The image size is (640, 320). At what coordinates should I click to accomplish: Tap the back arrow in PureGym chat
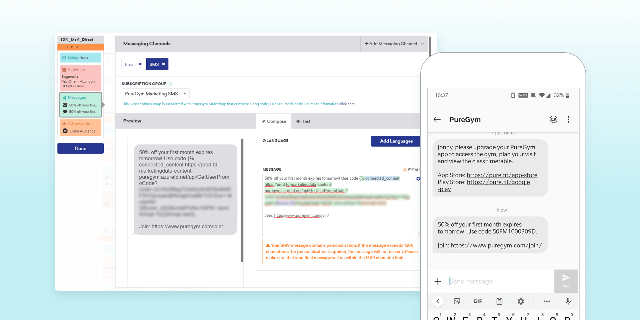pyautogui.click(x=437, y=120)
